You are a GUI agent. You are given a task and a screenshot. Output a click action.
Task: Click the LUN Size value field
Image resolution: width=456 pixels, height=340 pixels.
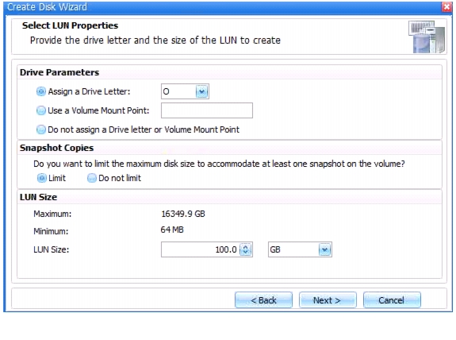coord(201,249)
